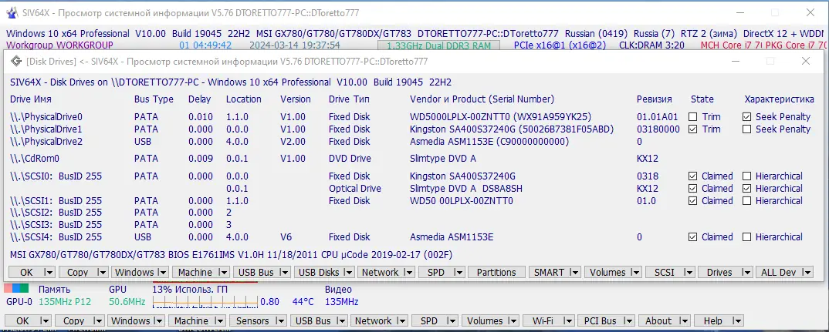The width and height of the screenshot is (829, 332).
Task: Click Workgroup WORKGROUP text in main window
Action: pyautogui.click(x=59, y=45)
